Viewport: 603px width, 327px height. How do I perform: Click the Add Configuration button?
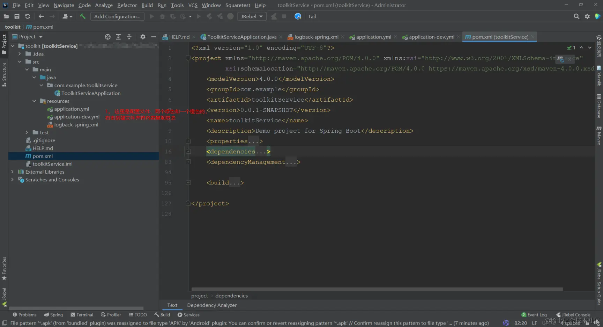point(117,16)
